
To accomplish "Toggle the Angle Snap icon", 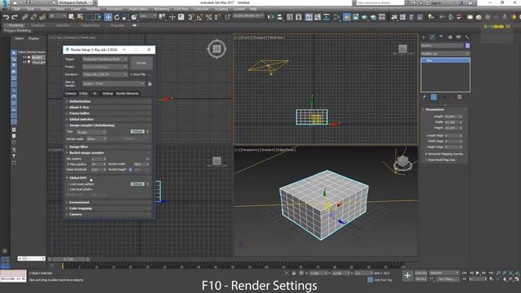I will pyautogui.click(x=199, y=17).
